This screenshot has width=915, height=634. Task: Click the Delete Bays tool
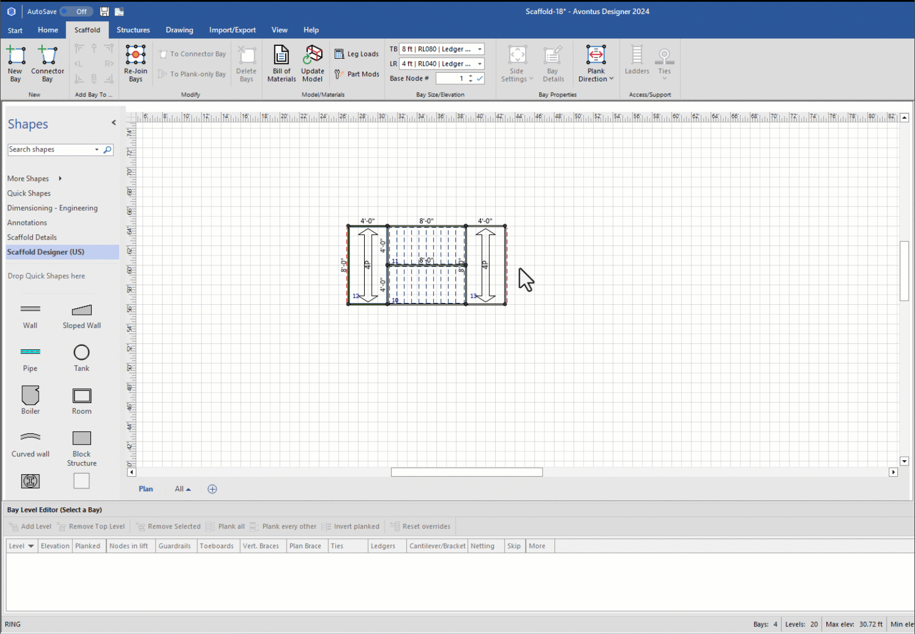pos(246,63)
